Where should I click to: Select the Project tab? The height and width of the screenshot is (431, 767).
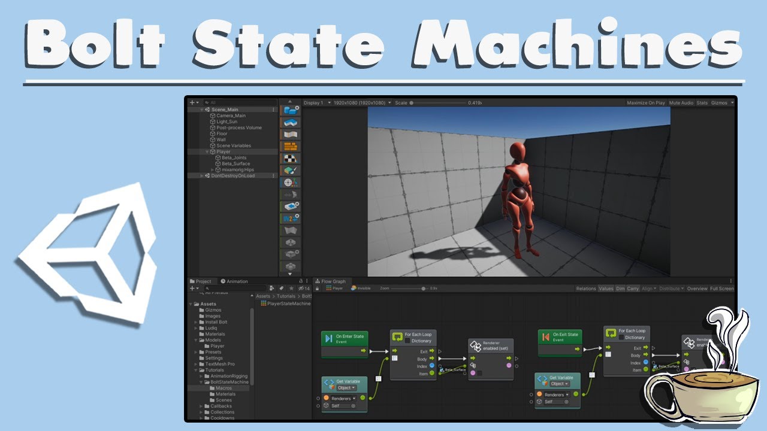tap(201, 281)
